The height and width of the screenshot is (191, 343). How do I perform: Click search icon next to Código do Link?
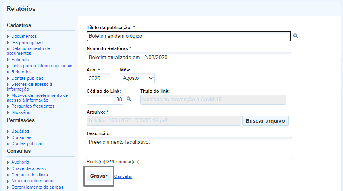(129, 99)
